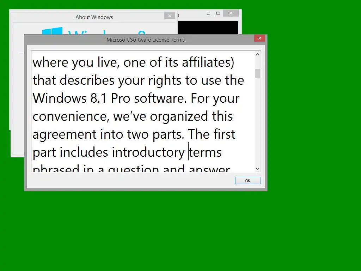Maximize the background window behind About Windows
Viewport: 361px width, 271px height.
(218, 13)
